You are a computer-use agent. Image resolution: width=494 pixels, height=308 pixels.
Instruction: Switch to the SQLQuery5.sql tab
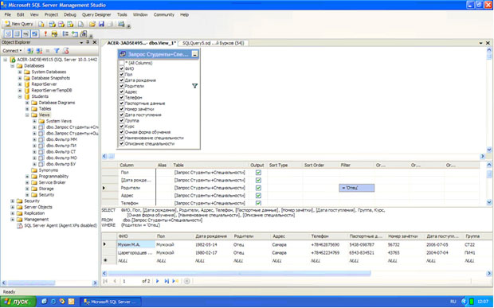pos(214,43)
